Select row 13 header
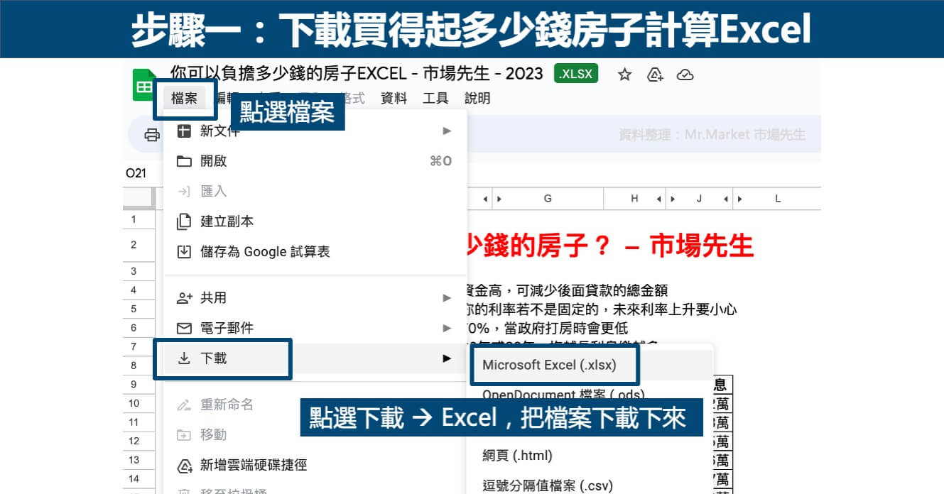Image resolution: width=944 pixels, height=494 pixels. click(x=134, y=460)
